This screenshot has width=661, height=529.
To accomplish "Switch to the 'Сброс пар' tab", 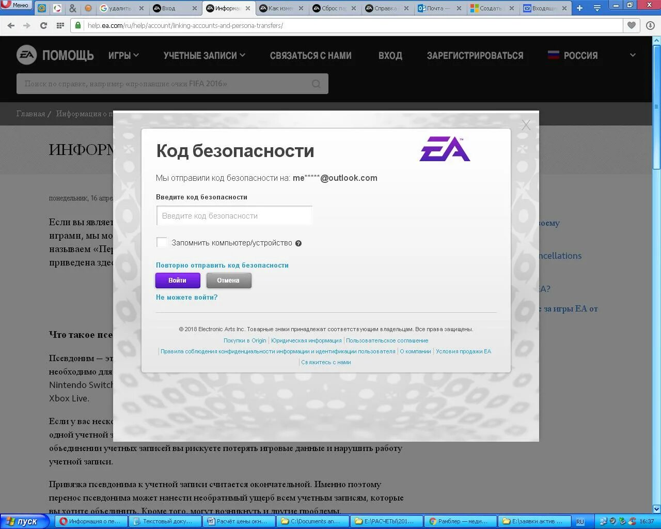I will point(335,8).
